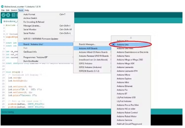Image resolution: width=185 pixels, height=128 pixels.
Task: Expand the Board: "Arduino Uno" submenu
Action: [46, 44]
